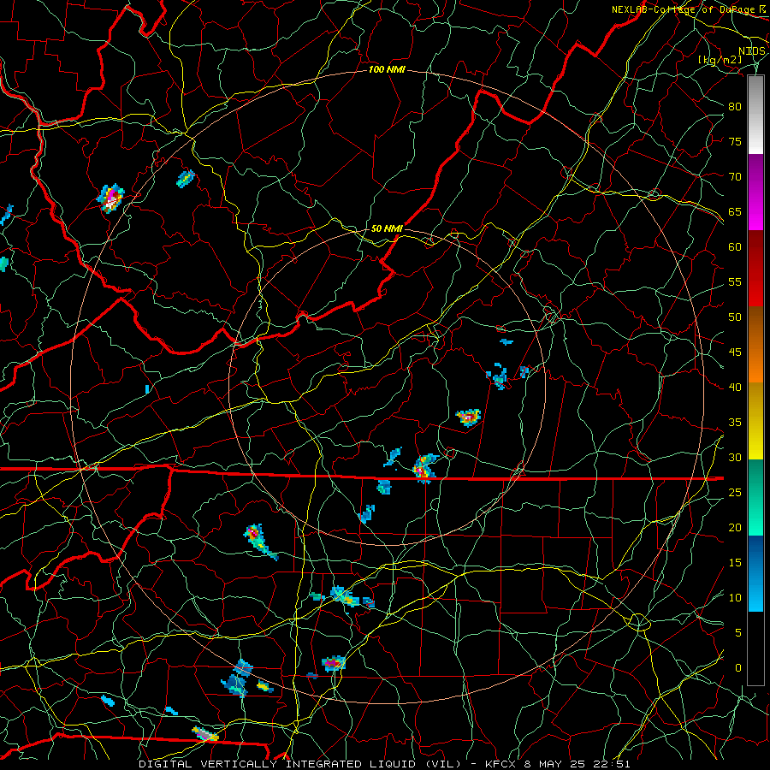Click the 22:51 timestamp
This screenshot has width=770, height=770.
613,764
